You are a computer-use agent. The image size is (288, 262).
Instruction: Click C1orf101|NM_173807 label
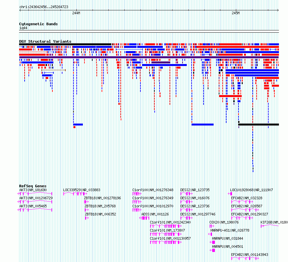tap(167, 230)
